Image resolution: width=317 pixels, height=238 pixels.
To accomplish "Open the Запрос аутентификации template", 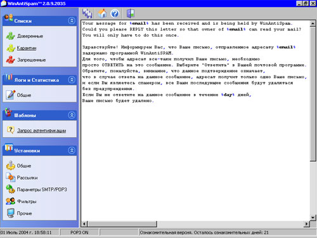I will point(42,131).
